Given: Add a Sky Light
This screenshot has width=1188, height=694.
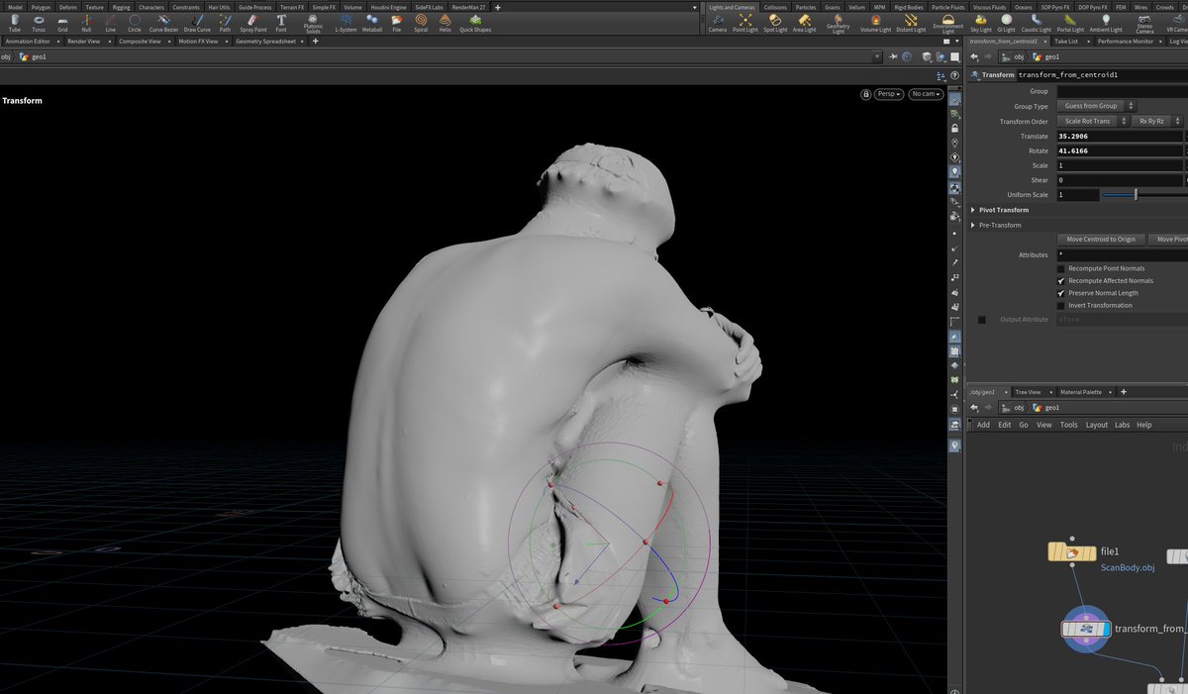Looking at the screenshot, I should pos(982,22).
